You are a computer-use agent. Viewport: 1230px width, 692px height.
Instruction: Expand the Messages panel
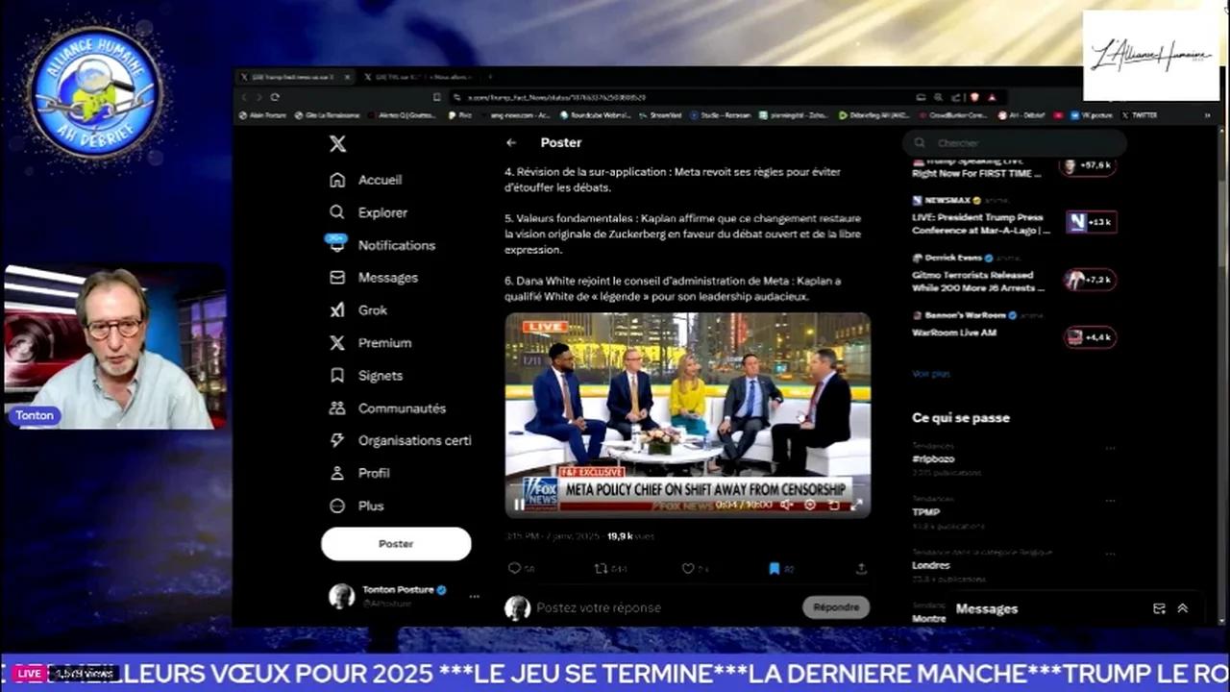click(x=1183, y=608)
